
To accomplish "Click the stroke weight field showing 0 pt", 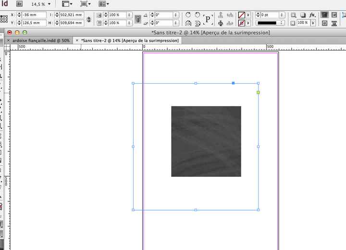I will (270, 15).
